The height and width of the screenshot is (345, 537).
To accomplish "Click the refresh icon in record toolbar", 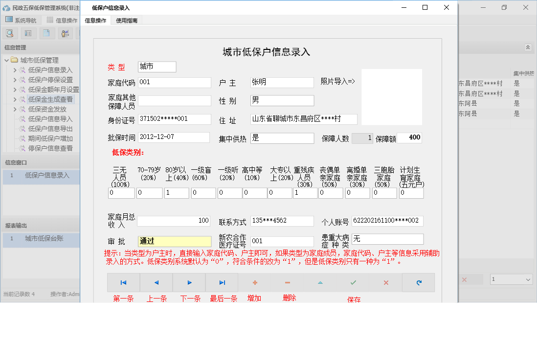I will tap(418, 282).
